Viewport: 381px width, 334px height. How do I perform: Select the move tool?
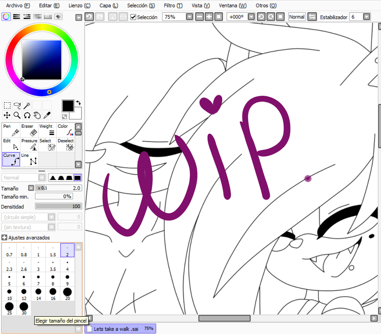[7, 115]
